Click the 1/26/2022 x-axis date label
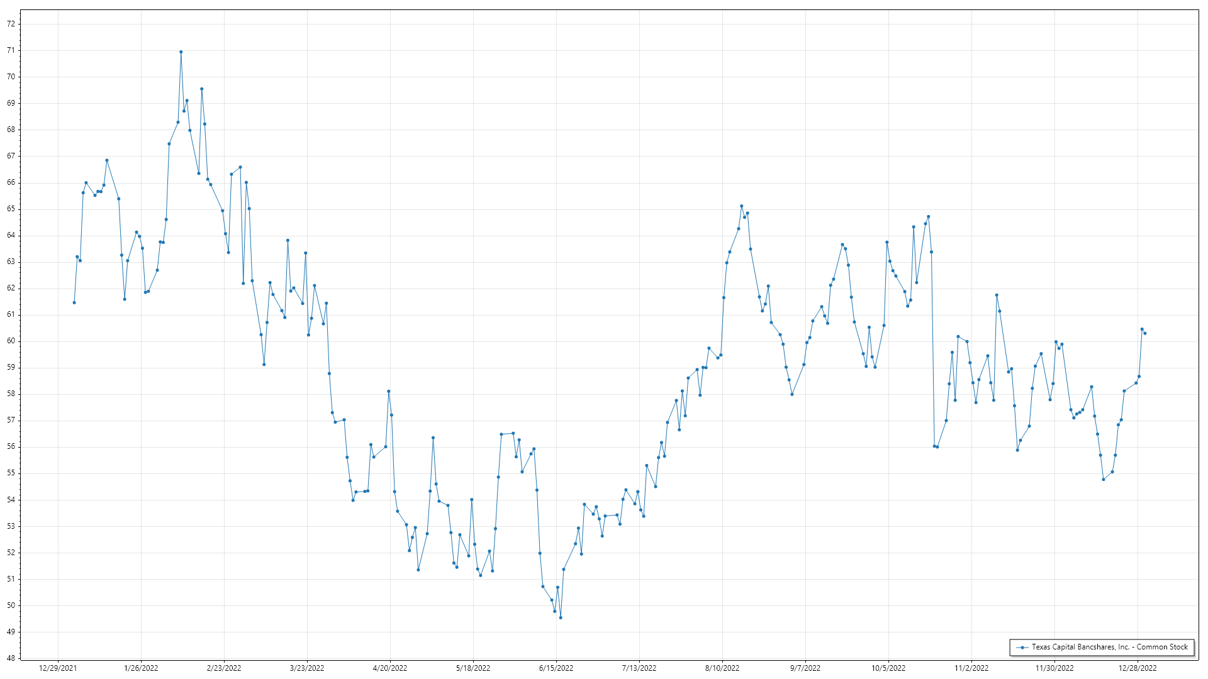 click(141, 668)
